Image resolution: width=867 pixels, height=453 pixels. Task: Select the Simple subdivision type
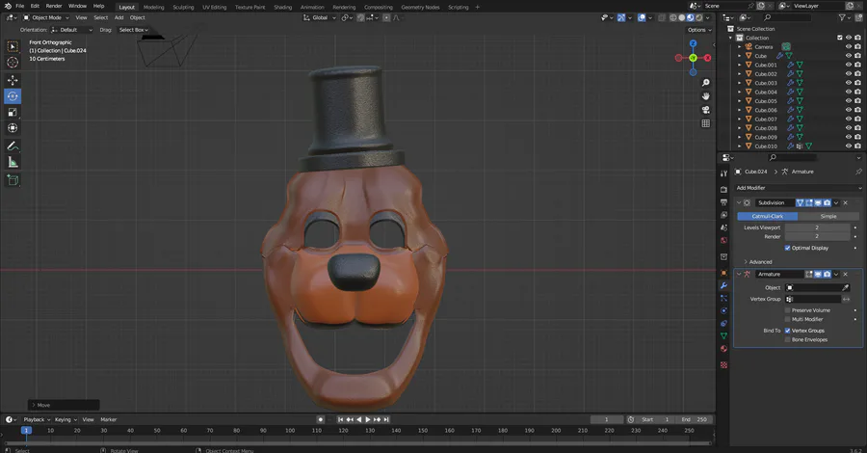tap(828, 216)
